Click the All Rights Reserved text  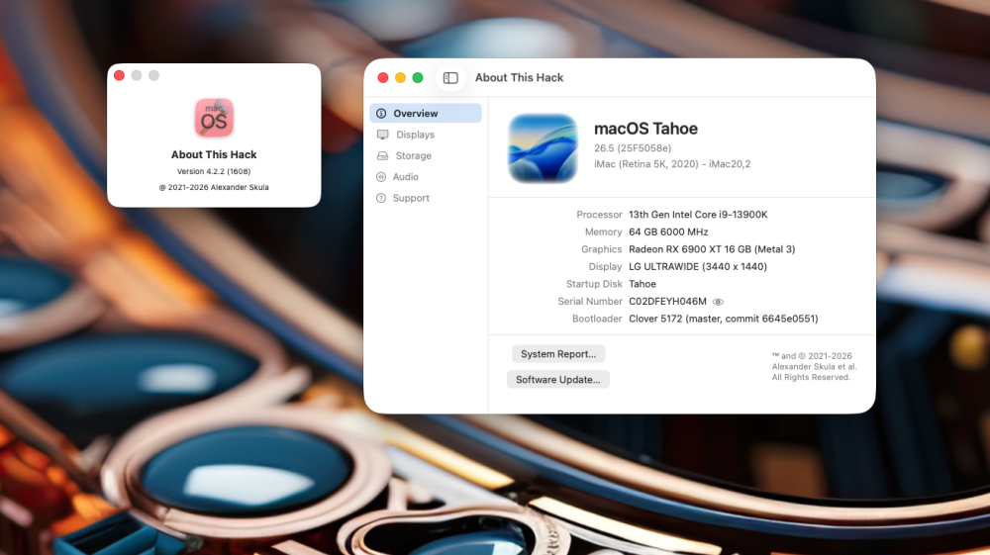point(812,377)
